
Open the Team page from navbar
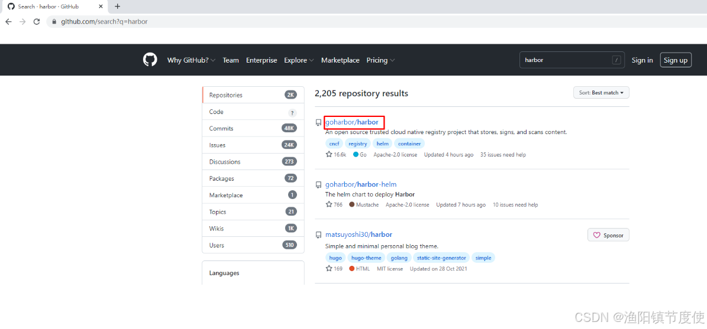(231, 60)
